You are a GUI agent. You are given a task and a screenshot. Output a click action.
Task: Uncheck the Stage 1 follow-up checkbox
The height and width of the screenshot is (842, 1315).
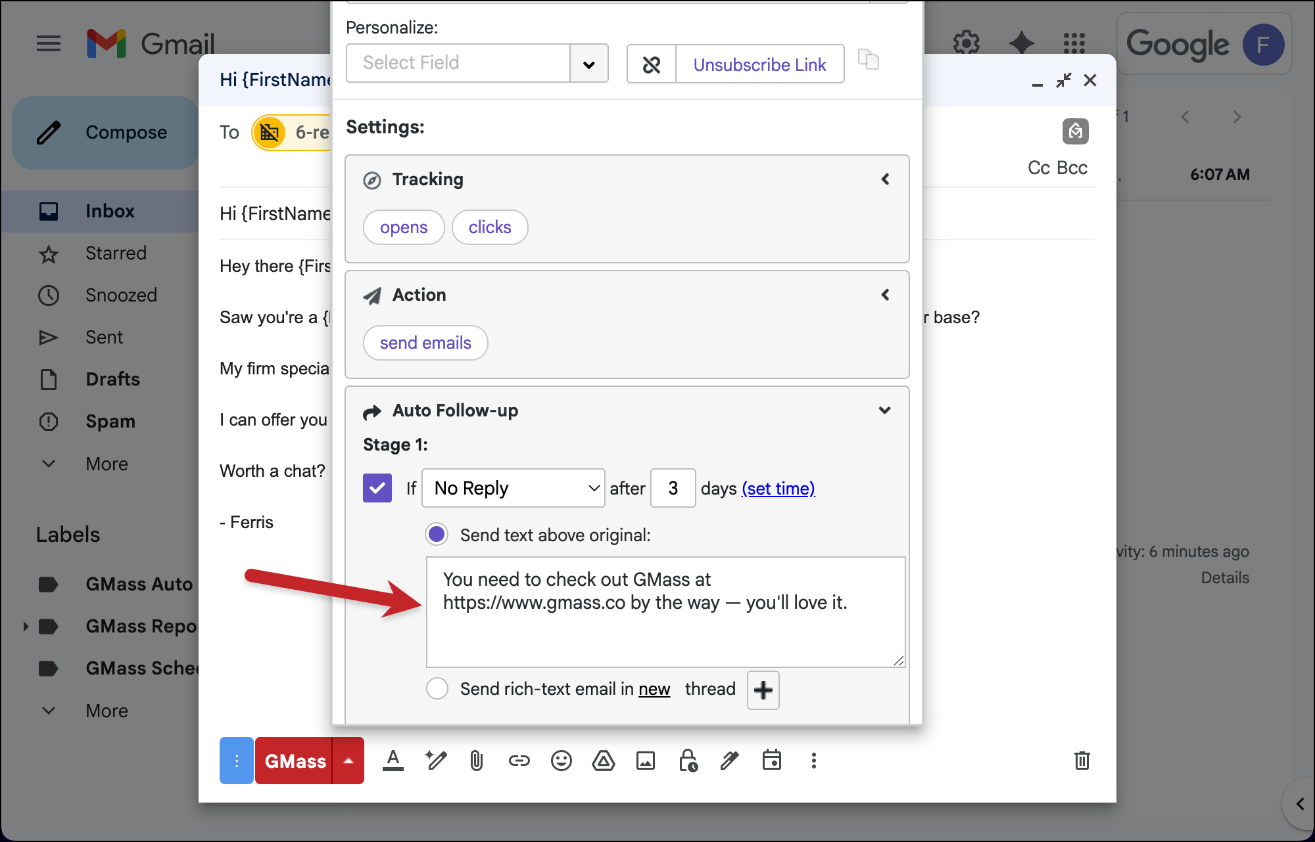click(377, 488)
